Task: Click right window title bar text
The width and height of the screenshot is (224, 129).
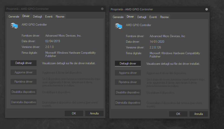Action: tap(132, 9)
